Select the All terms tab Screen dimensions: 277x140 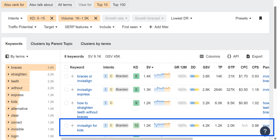click(65, 5)
